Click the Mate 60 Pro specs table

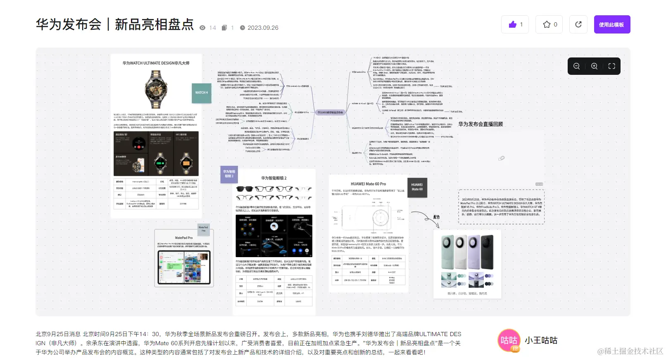click(369, 270)
